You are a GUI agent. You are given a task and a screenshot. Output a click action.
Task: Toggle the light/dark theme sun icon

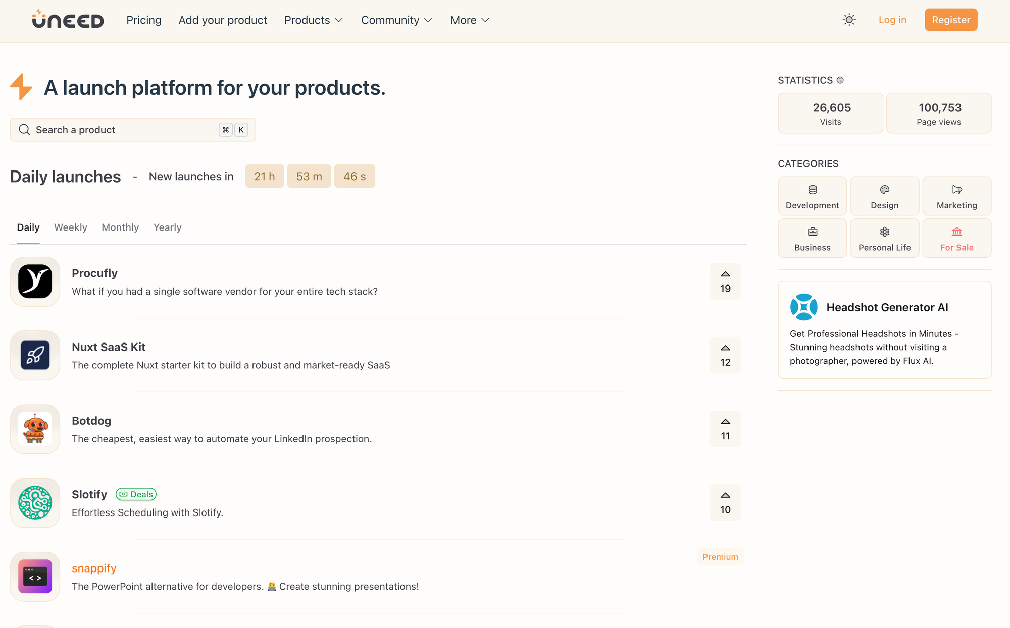point(849,20)
